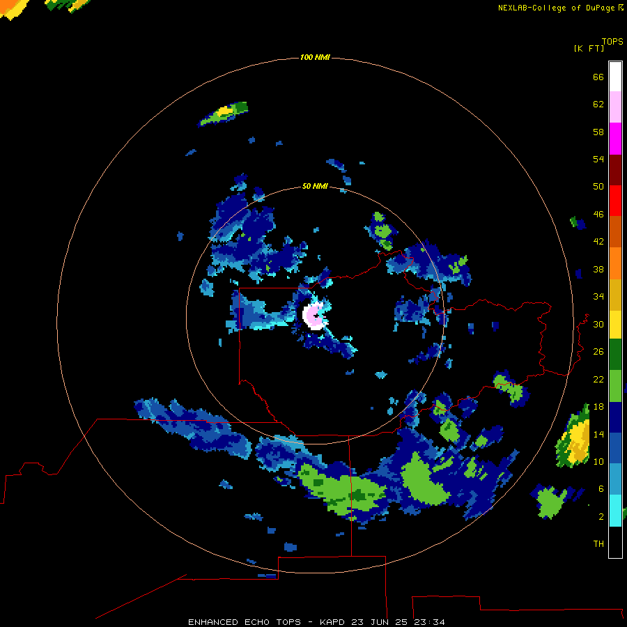Click the navy blue legend band
Screen dimensions: 627x627
tap(615, 417)
